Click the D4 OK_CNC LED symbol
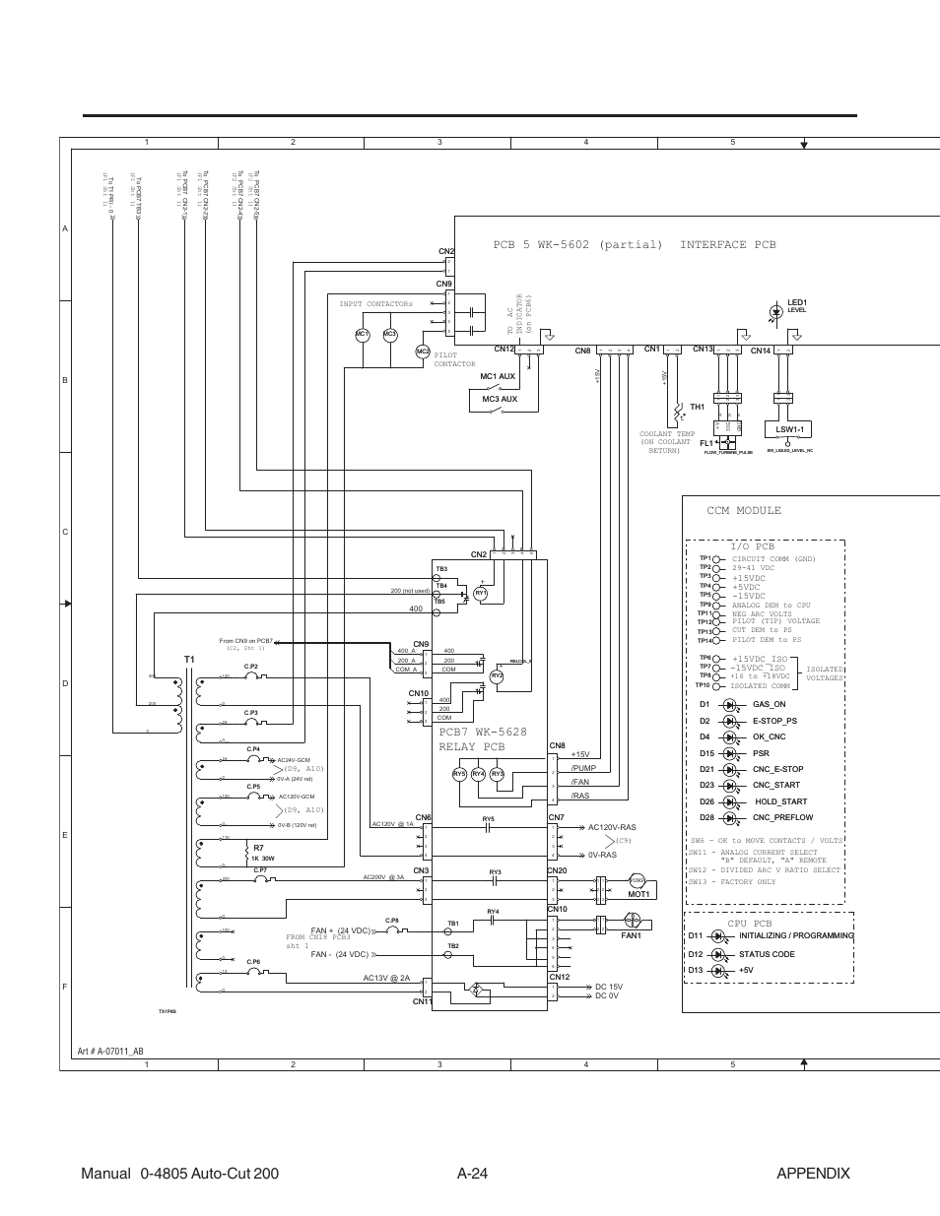The height and width of the screenshot is (1216, 940). point(731,736)
